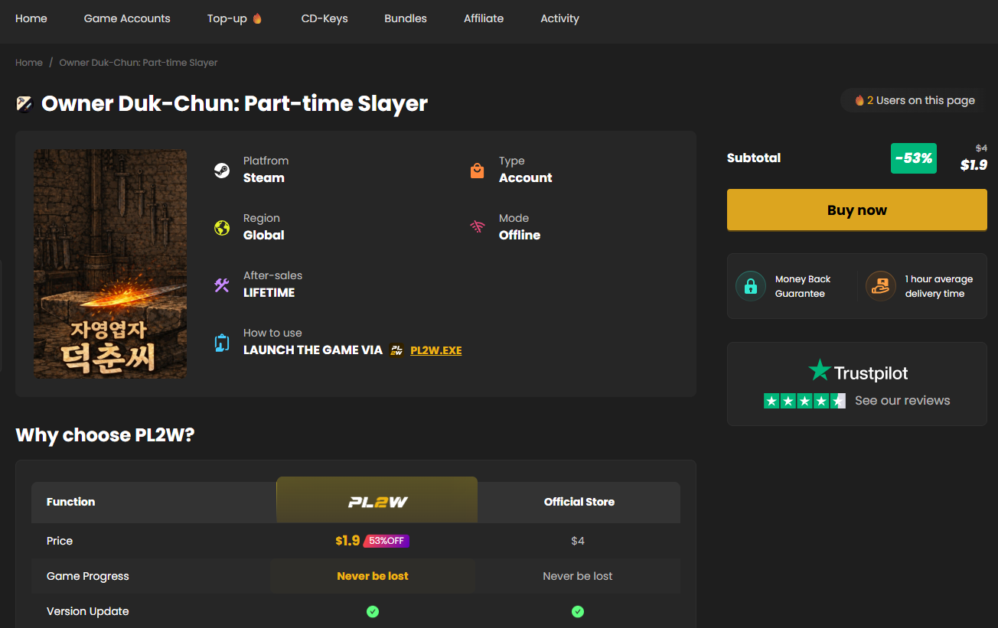Follow the PL2W.EXE link
This screenshot has width=998, height=628.
(435, 350)
